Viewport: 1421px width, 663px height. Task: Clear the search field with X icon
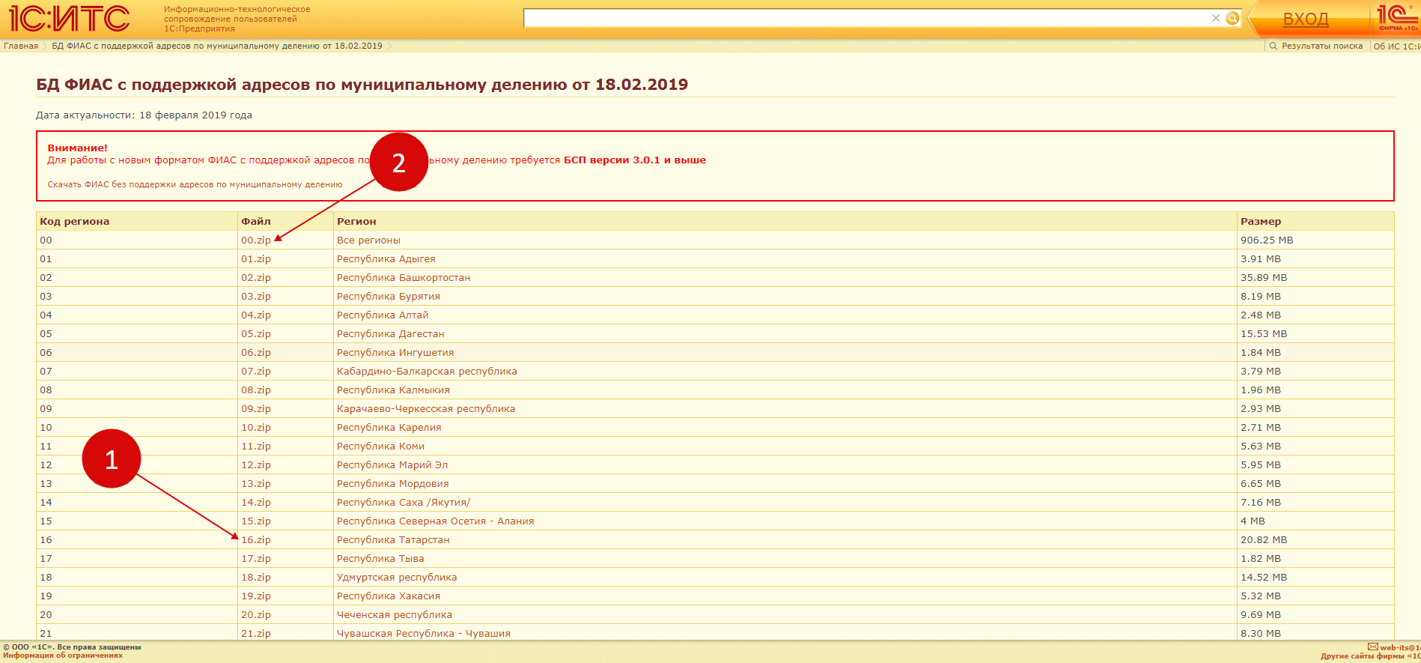[1216, 19]
